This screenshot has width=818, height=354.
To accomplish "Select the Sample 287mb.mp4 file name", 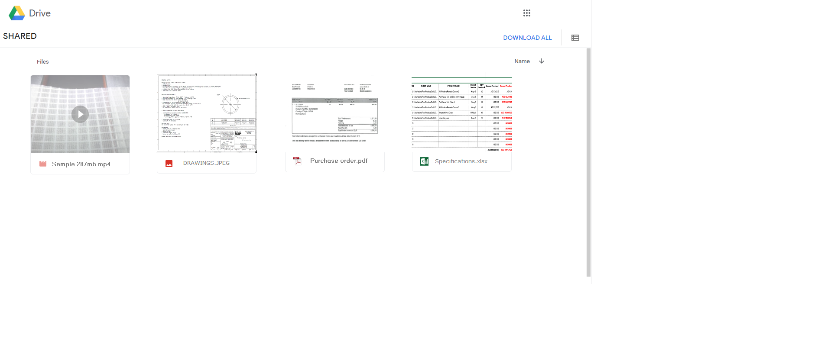I will pyautogui.click(x=81, y=164).
